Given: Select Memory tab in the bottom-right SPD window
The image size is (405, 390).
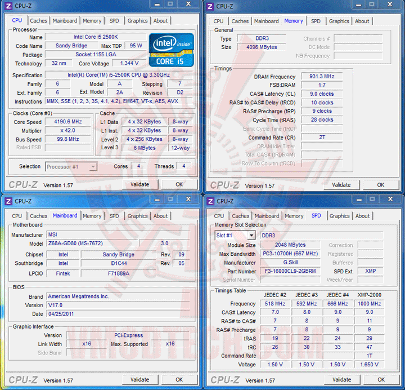Looking at the screenshot, I should [x=294, y=216].
